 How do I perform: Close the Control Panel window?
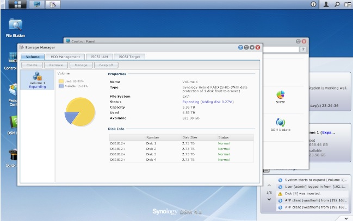coord(304,41)
